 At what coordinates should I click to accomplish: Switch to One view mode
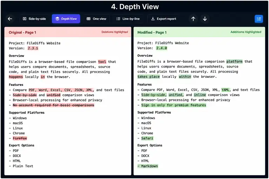pyautogui.click(x=96, y=19)
